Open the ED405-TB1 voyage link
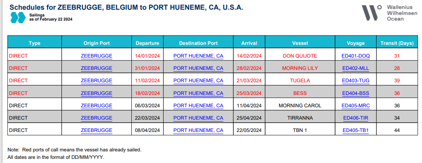The image size is (422, 163). pyautogui.click(x=355, y=130)
